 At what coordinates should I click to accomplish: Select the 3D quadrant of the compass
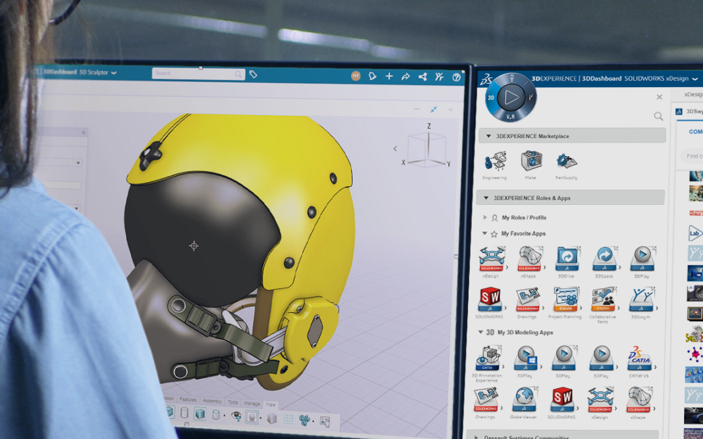491,97
